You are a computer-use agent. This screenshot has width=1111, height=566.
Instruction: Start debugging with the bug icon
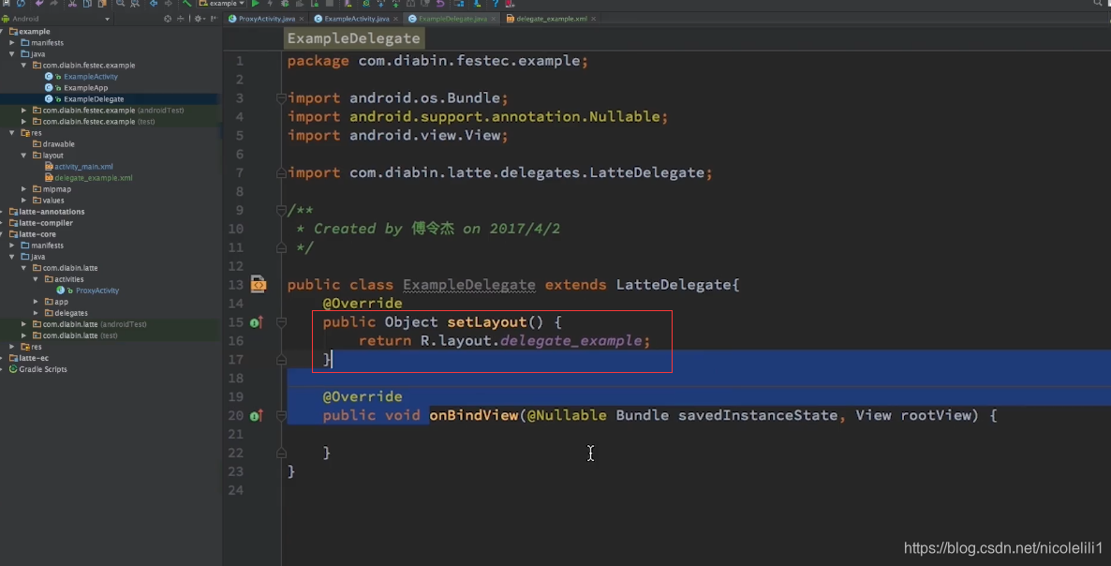285,4
